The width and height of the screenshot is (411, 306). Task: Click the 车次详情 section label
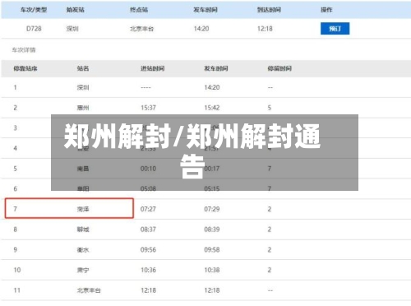tap(24, 50)
